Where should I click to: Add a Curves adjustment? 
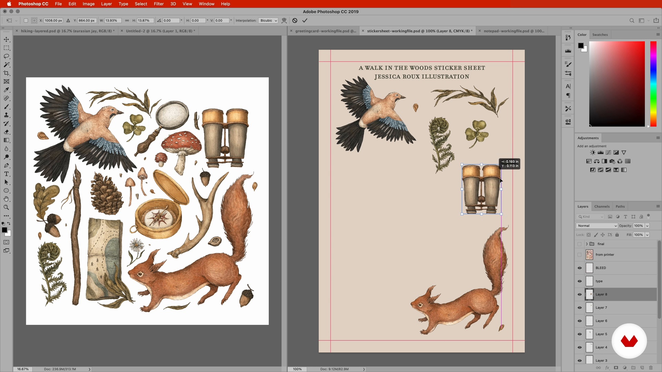point(609,153)
